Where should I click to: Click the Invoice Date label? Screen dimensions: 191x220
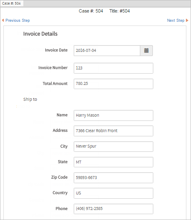pyautogui.click(x=56, y=50)
